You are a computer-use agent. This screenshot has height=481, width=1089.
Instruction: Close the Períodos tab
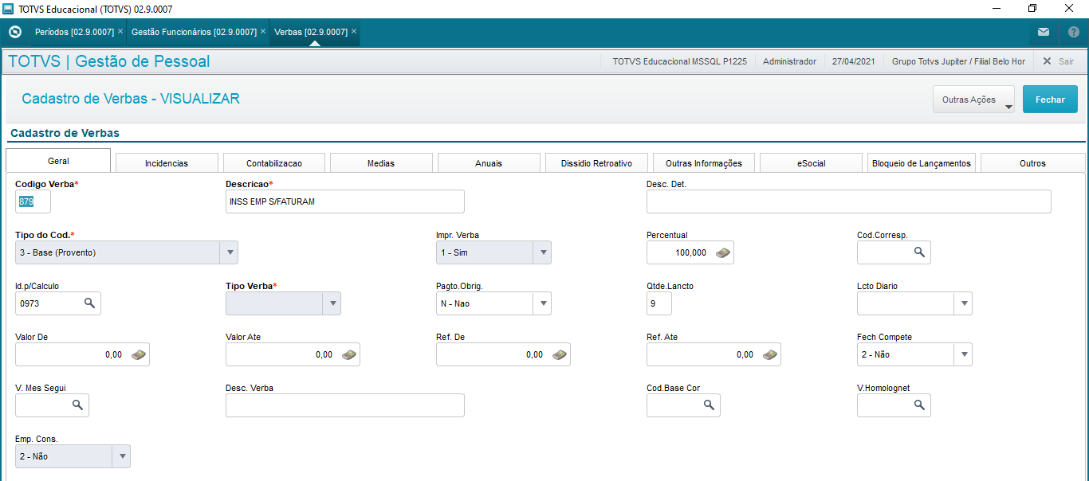(x=120, y=32)
